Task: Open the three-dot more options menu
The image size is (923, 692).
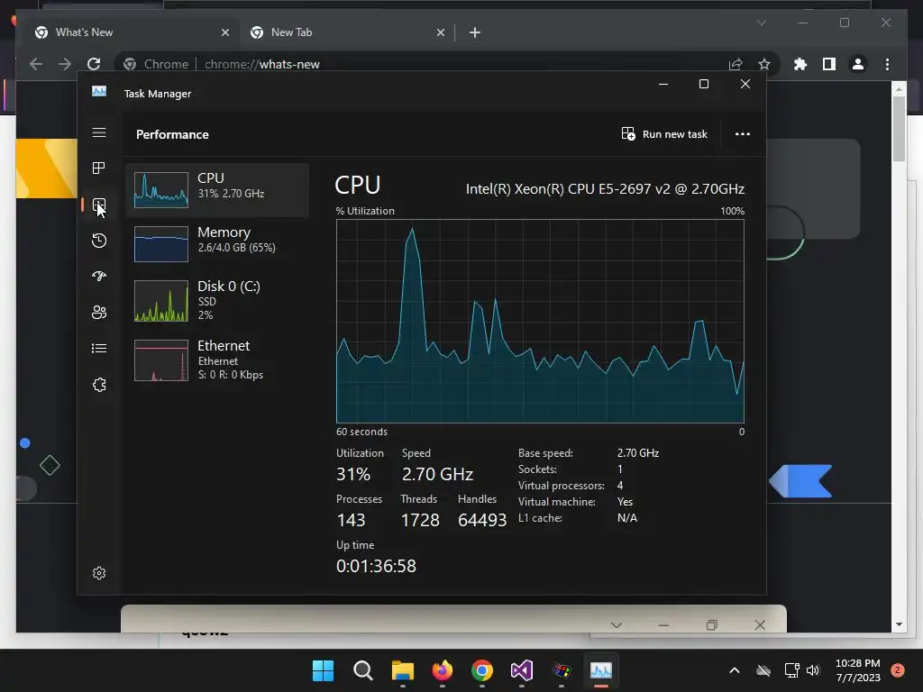Action: coord(743,134)
